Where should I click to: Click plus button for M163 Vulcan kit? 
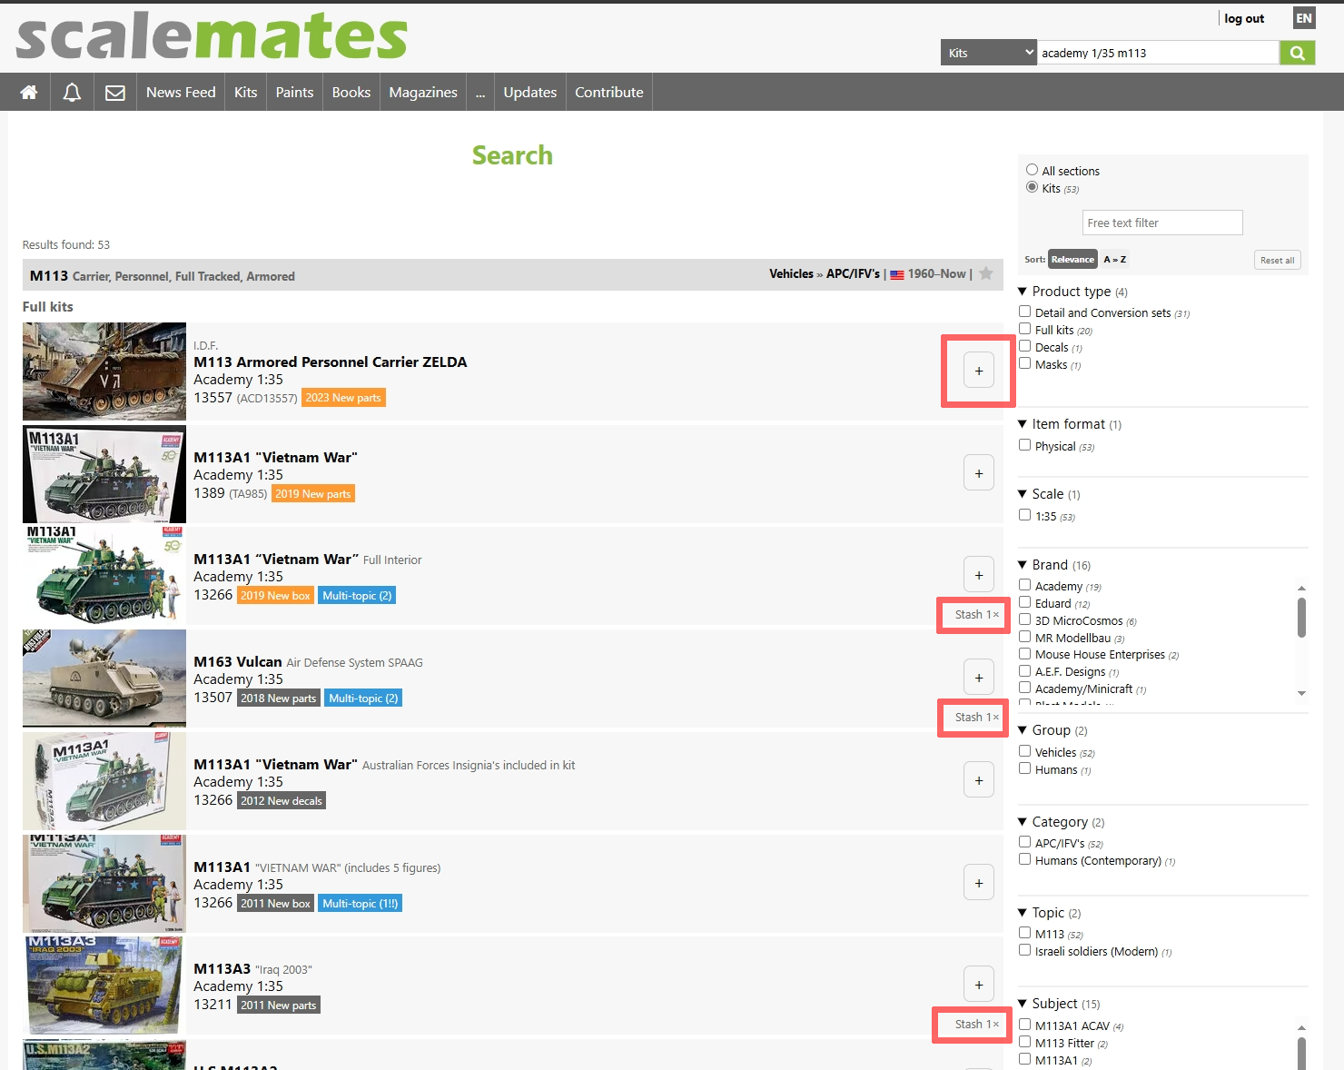point(979,677)
